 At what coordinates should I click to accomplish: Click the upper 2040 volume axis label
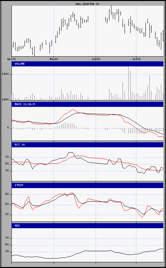point(5,75)
